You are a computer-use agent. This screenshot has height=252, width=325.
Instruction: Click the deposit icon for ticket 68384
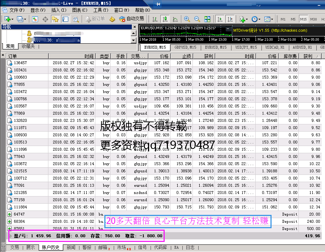9,222
